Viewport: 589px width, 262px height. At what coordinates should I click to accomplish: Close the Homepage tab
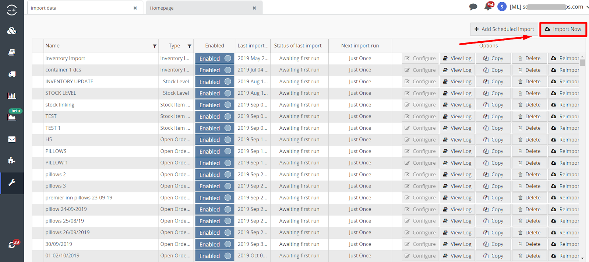(254, 8)
